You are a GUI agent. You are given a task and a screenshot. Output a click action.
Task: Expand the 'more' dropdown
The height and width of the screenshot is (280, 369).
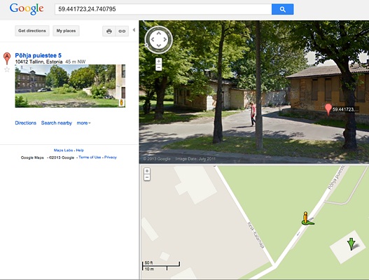(x=83, y=122)
